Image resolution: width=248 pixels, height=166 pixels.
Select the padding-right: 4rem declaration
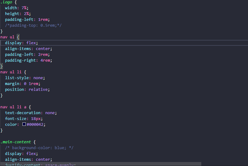pyautogui.click(x=29, y=60)
